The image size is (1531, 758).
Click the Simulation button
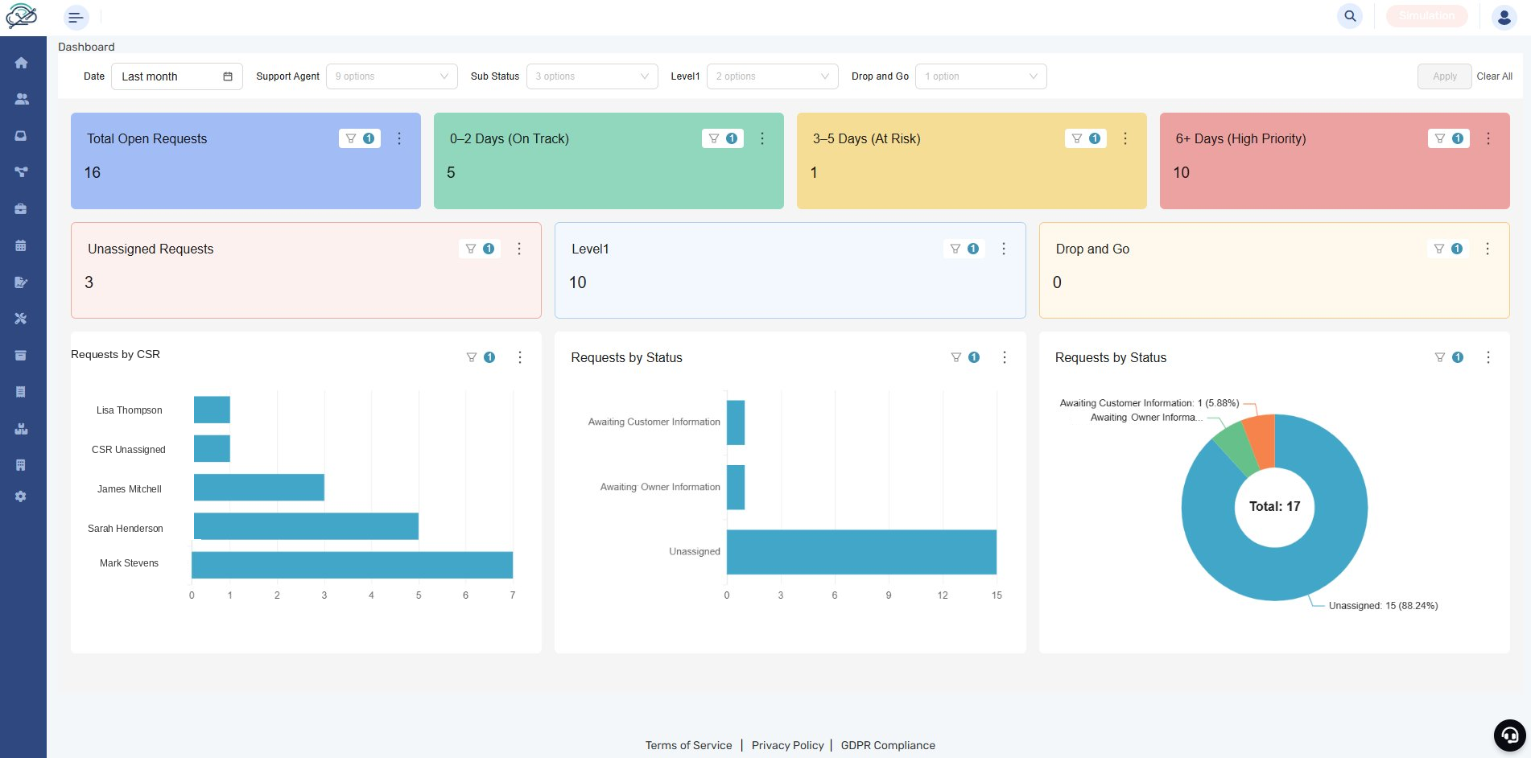tap(1426, 15)
